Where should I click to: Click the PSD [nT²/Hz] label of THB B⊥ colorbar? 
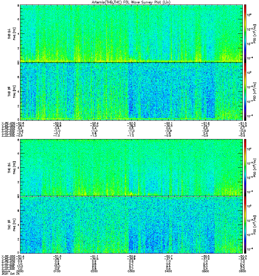255,33
